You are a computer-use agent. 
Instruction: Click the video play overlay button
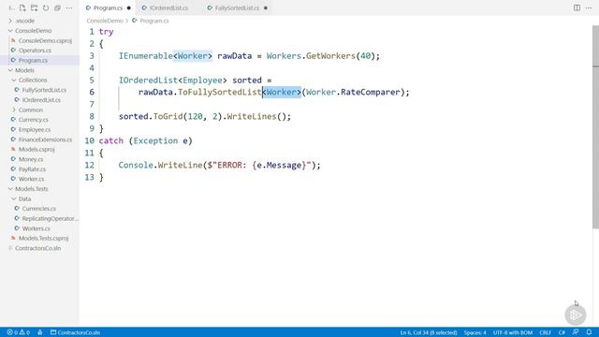point(576,315)
